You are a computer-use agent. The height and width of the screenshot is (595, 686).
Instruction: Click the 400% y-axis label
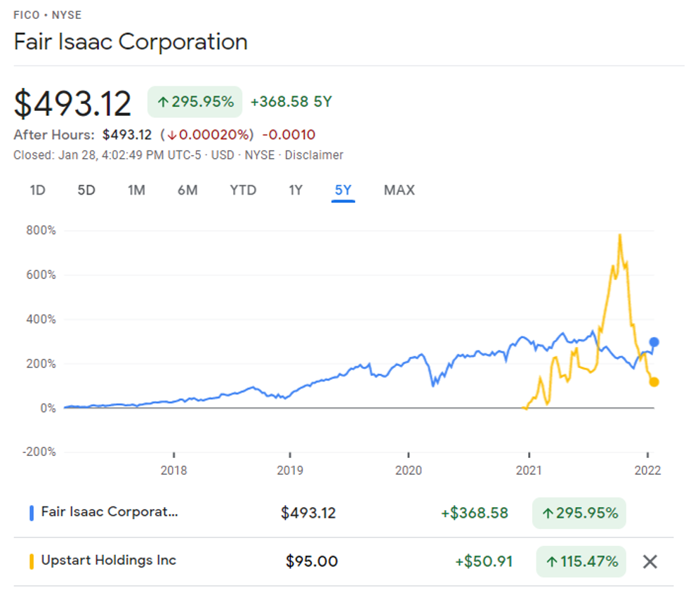tap(41, 319)
